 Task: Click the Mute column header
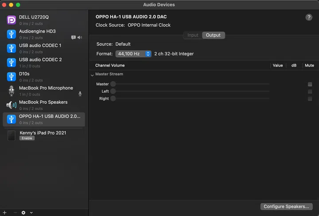coord(309,65)
